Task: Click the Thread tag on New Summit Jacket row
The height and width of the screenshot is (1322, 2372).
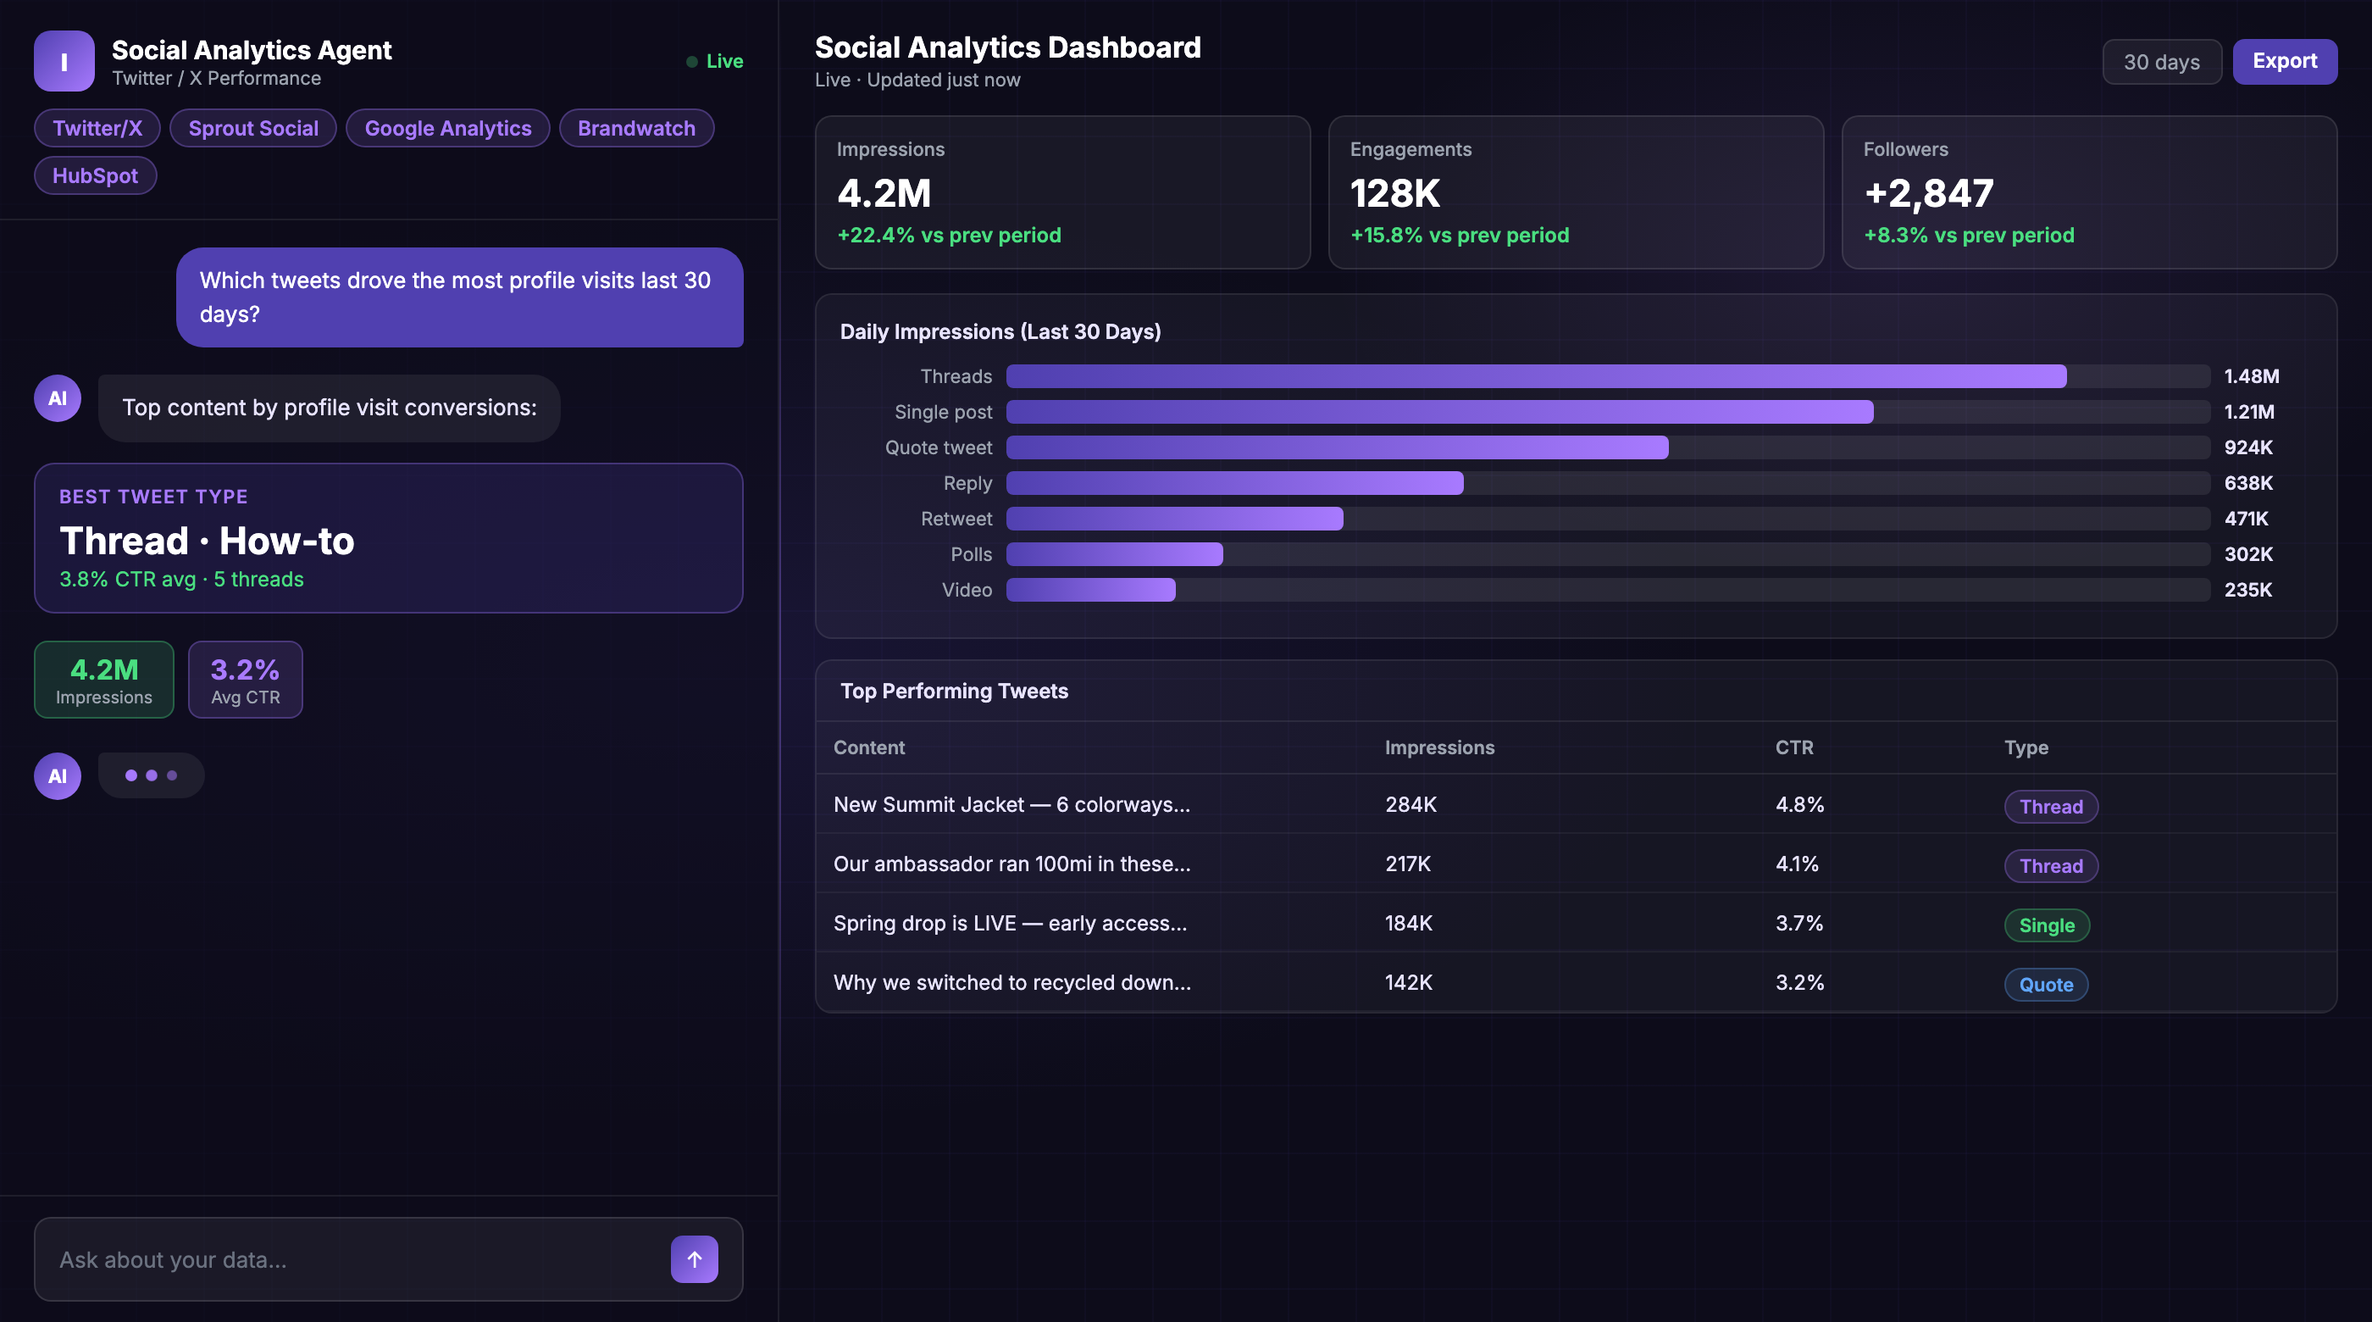Action: tap(2051, 807)
